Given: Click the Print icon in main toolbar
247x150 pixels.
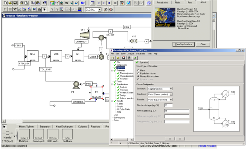Looking at the screenshot, I should click(21, 3).
